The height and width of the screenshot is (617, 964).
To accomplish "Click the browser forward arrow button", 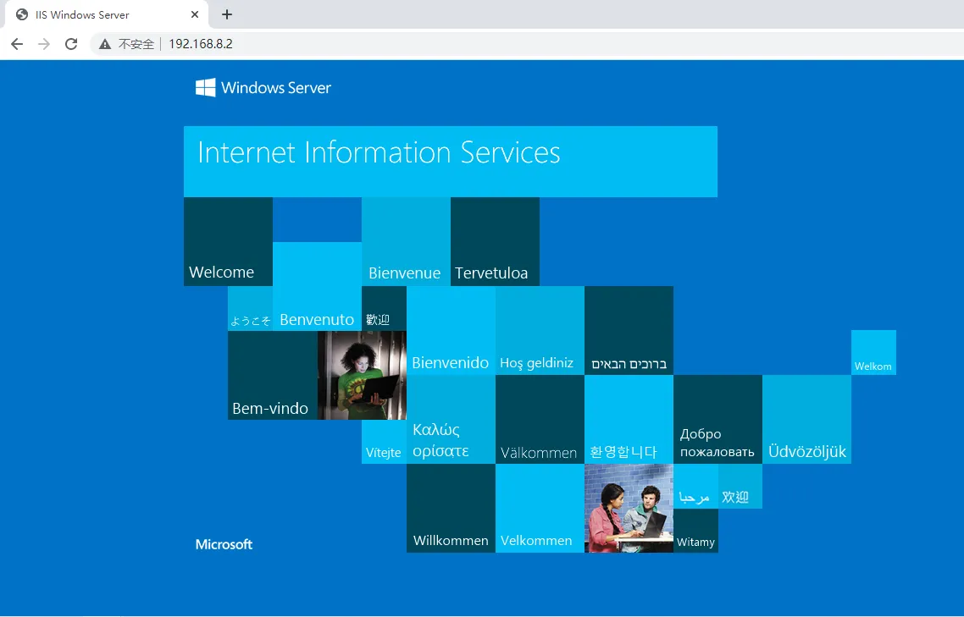I will point(44,44).
